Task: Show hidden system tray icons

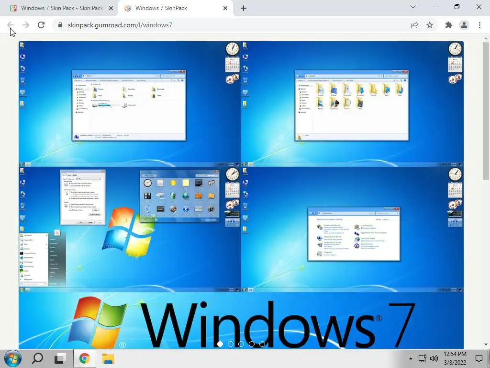Action: click(411, 358)
